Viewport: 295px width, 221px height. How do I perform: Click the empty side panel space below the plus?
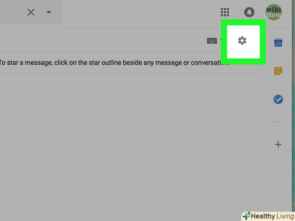pyautogui.click(x=278, y=178)
